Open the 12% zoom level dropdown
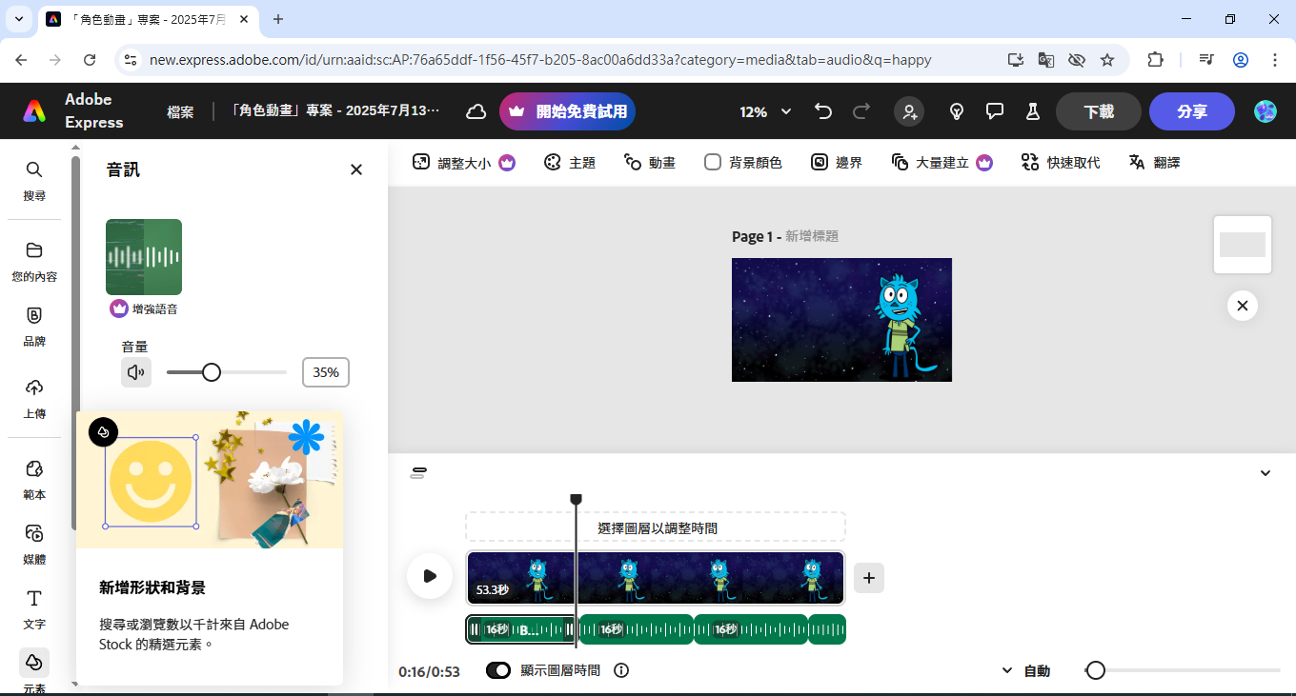 pos(765,111)
